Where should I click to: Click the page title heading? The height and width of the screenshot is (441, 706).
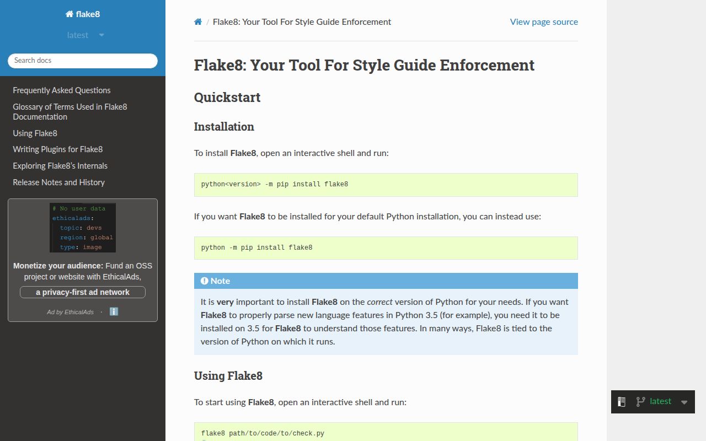tap(365, 65)
